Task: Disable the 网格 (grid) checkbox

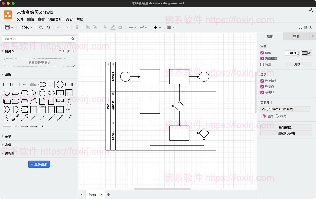Action: click(262, 53)
